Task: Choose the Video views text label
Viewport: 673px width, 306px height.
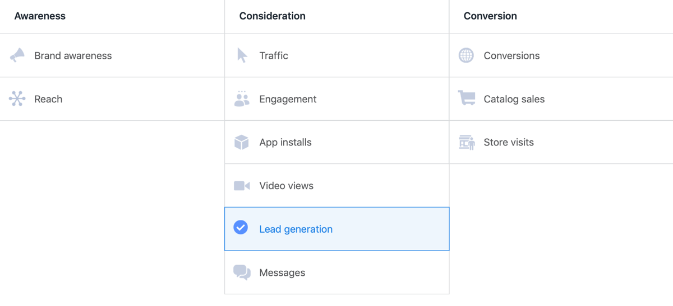Action: pyautogui.click(x=286, y=186)
